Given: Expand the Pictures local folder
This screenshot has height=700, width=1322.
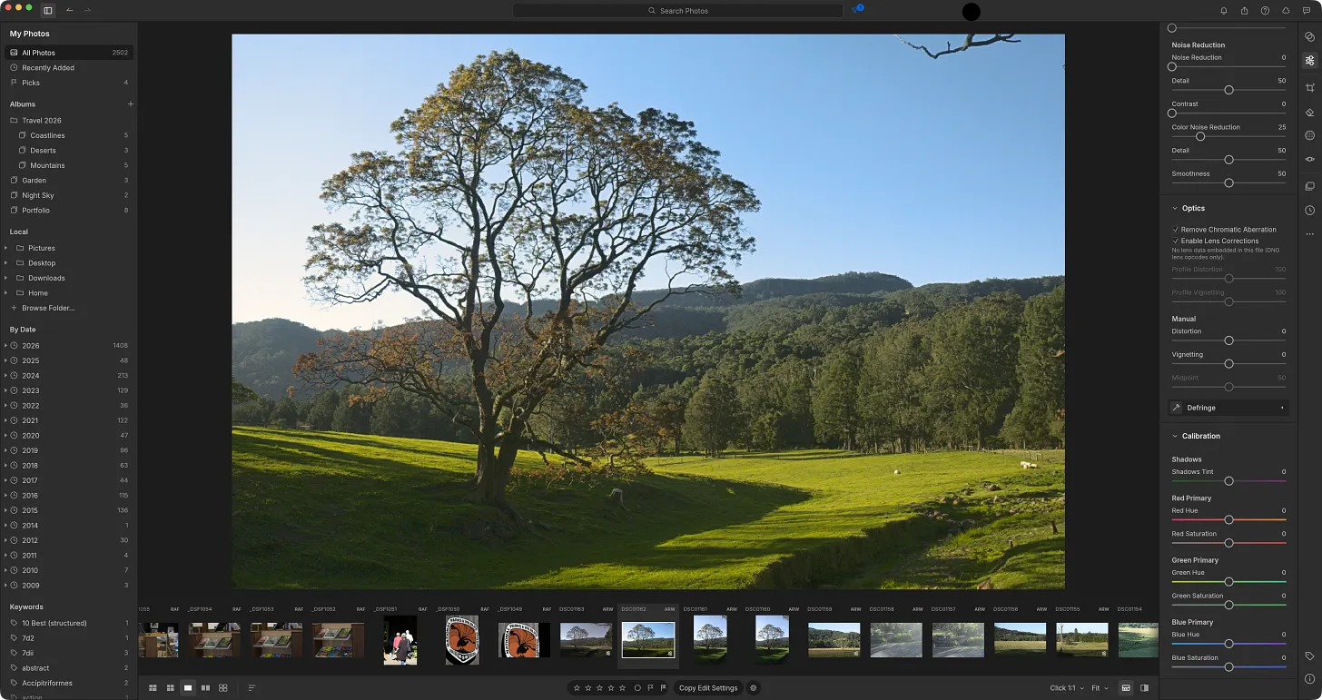Looking at the screenshot, I should click(5, 248).
